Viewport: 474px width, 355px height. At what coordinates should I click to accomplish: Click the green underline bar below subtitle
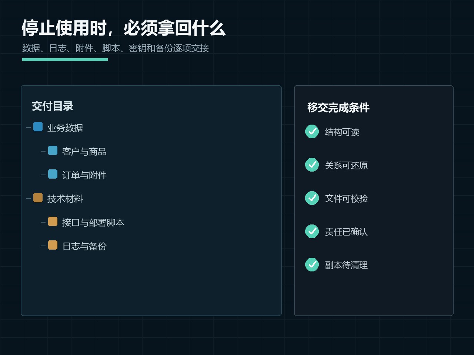tap(65, 60)
